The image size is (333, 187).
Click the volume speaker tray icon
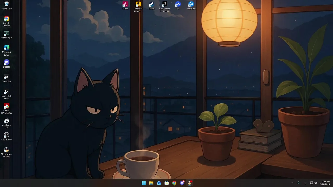[x=316, y=183]
